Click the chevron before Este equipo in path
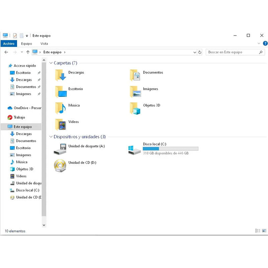This screenshot has height=268, width=268. tap(40, 52)
